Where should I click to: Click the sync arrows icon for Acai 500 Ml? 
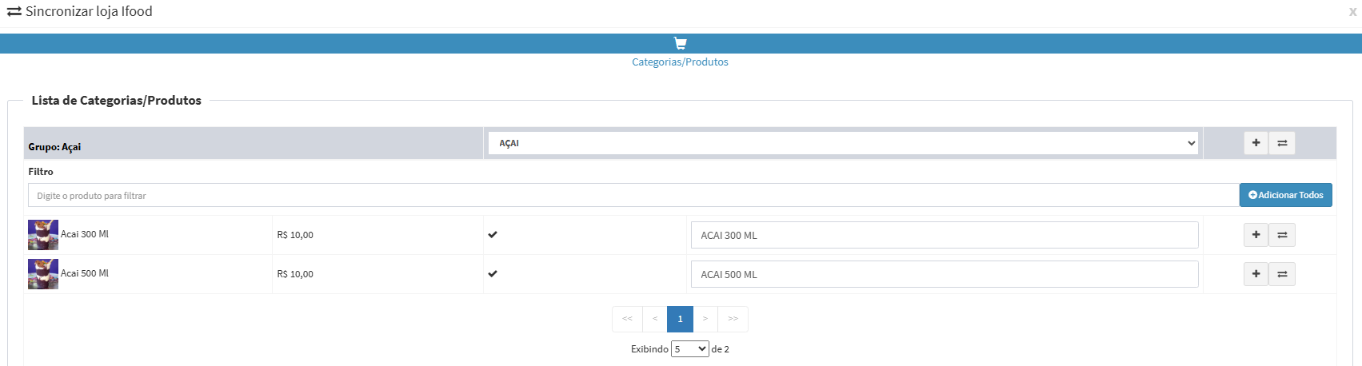[x=1282, y=274]
